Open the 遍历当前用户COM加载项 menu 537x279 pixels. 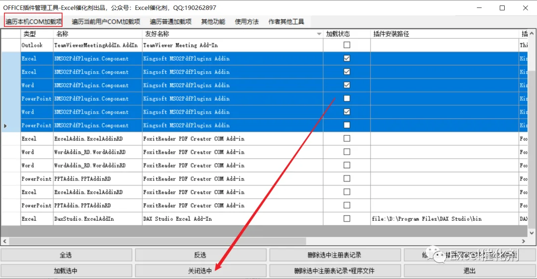click(106, 21)
